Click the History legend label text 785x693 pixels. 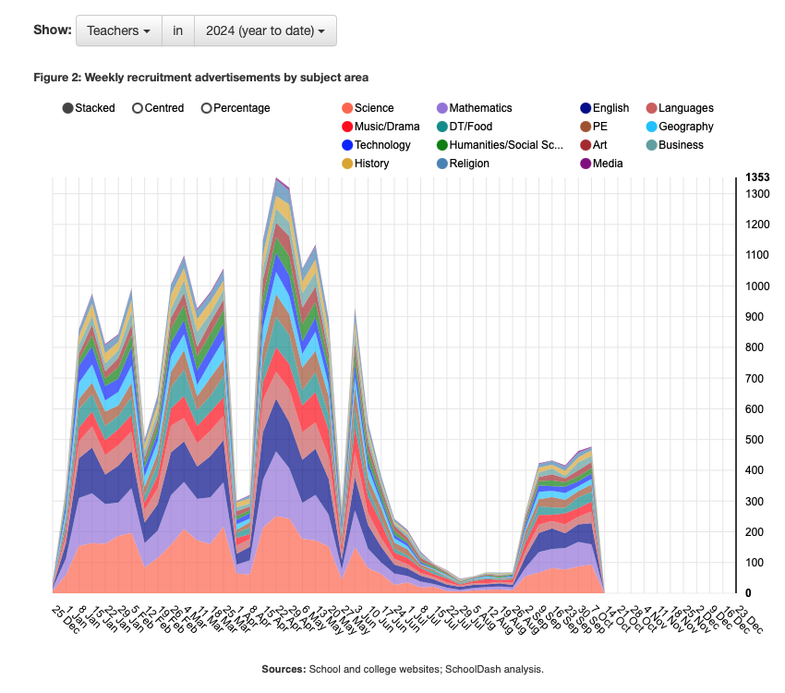[x=371, y=164]
